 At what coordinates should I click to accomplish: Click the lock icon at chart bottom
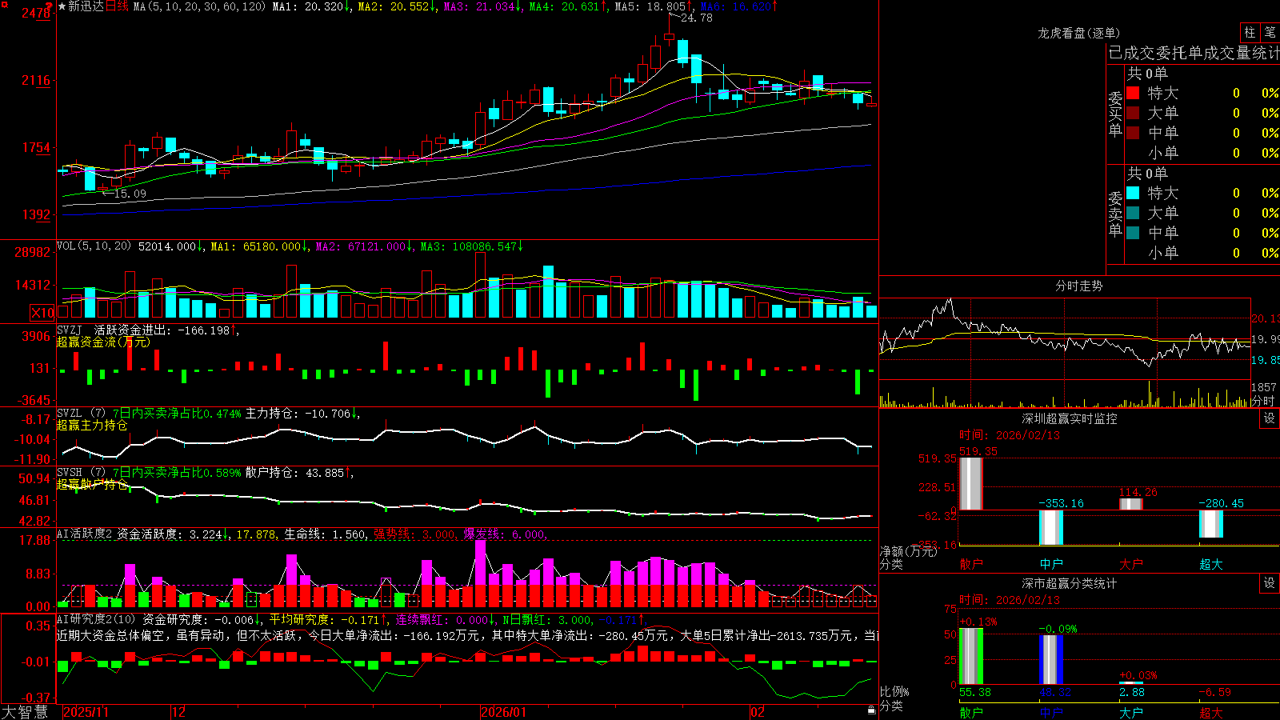(x=871, y=710)
